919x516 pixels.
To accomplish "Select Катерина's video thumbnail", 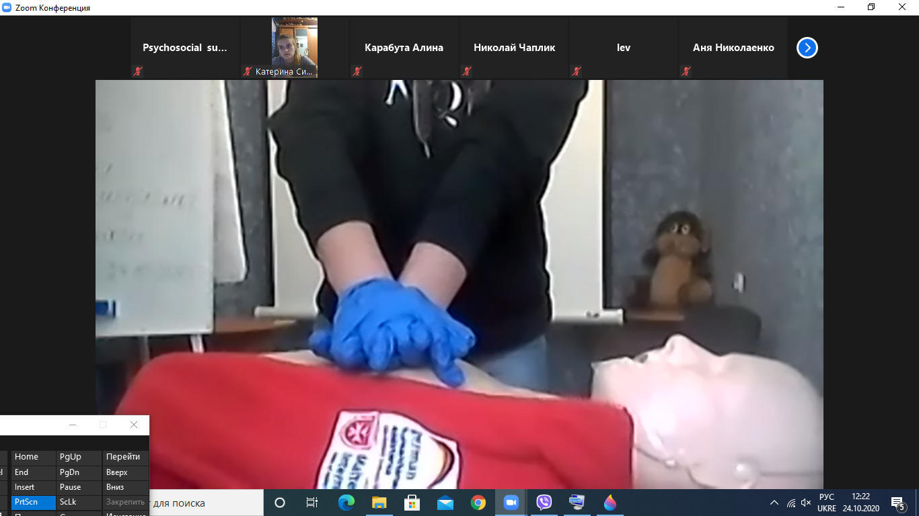I will click(294, 48).
